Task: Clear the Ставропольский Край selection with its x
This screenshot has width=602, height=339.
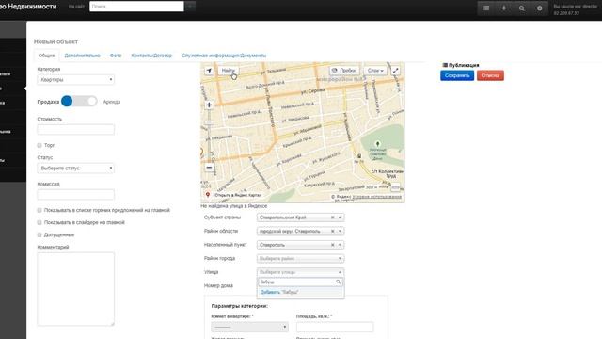Action: (x=332, y=218)
